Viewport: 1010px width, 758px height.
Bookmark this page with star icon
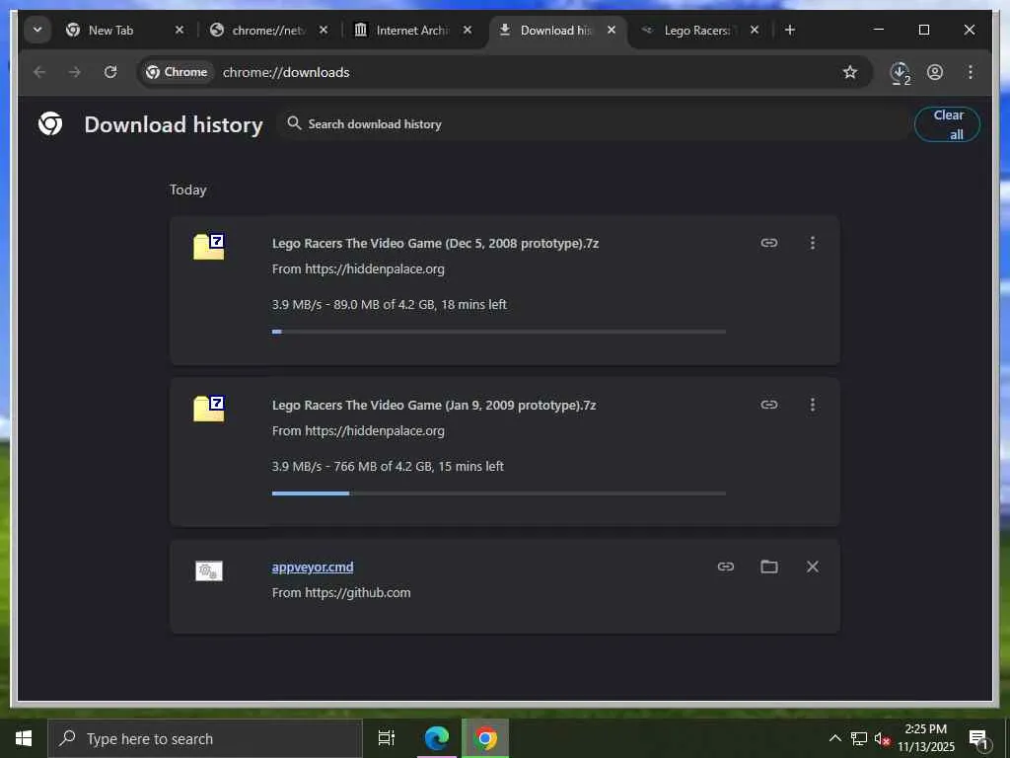(850, 72)
